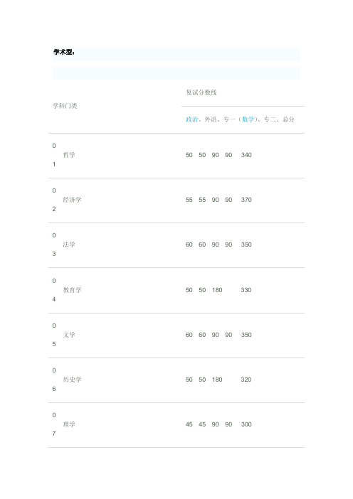Viewport: 353px width, 499px height.
Task: Click the 理学 subject cell
Action: [69, 424]
